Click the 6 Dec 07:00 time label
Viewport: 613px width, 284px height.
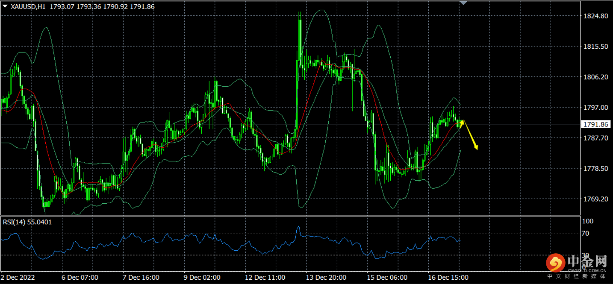coord(81,278)
